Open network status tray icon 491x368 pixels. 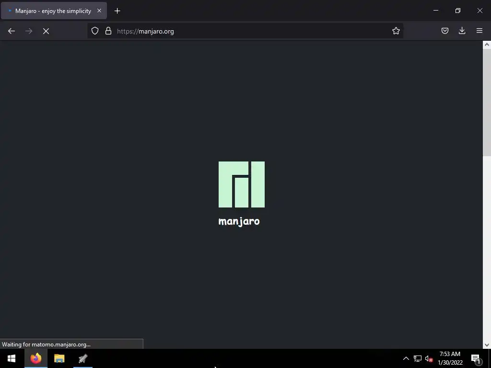click(418, 358)
